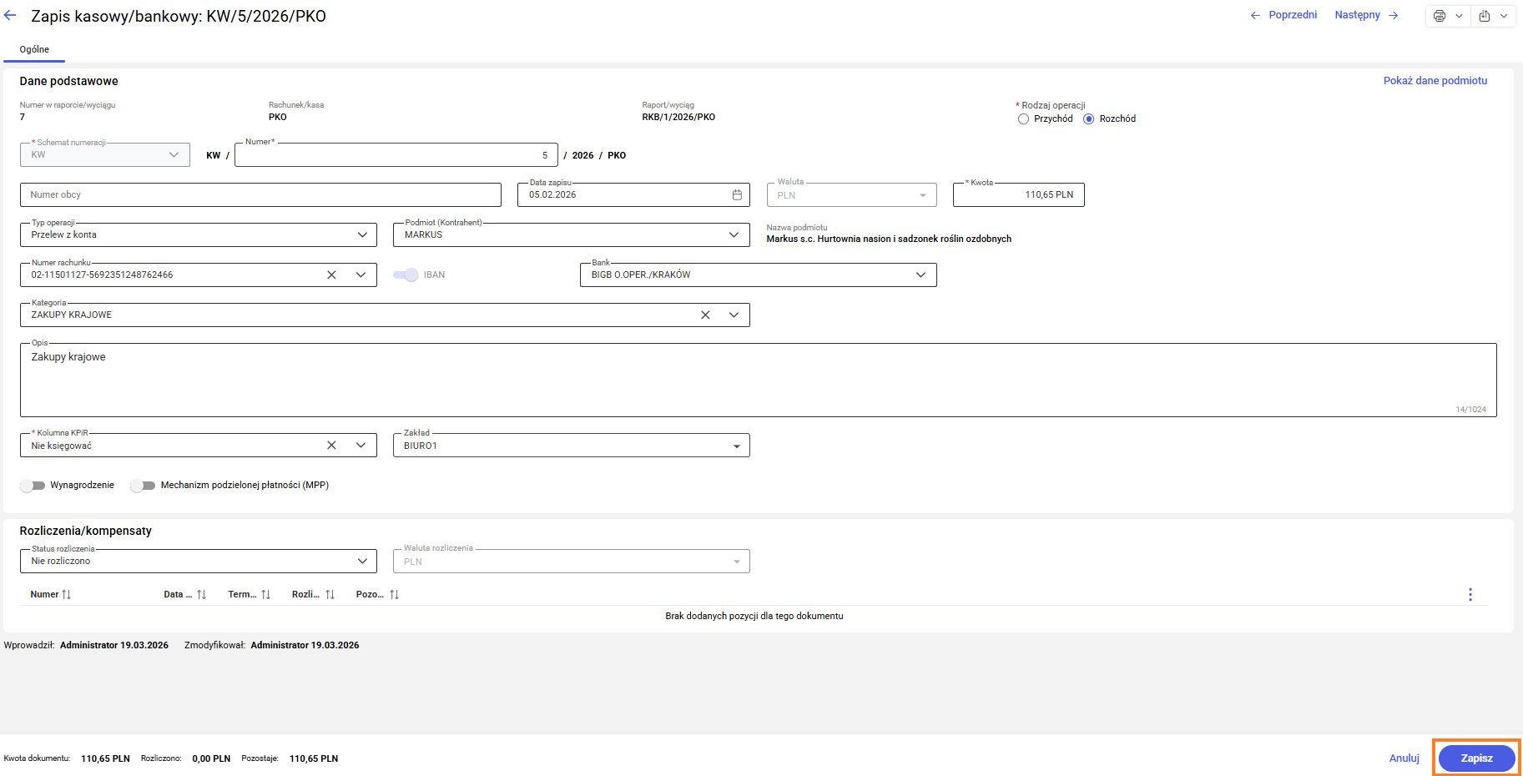
Task: Clear the Numer rachunku field with X
Action: [x=331, y=275]
